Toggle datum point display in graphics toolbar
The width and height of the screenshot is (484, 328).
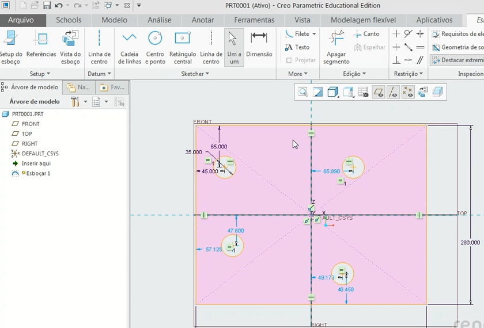point(408,92)
